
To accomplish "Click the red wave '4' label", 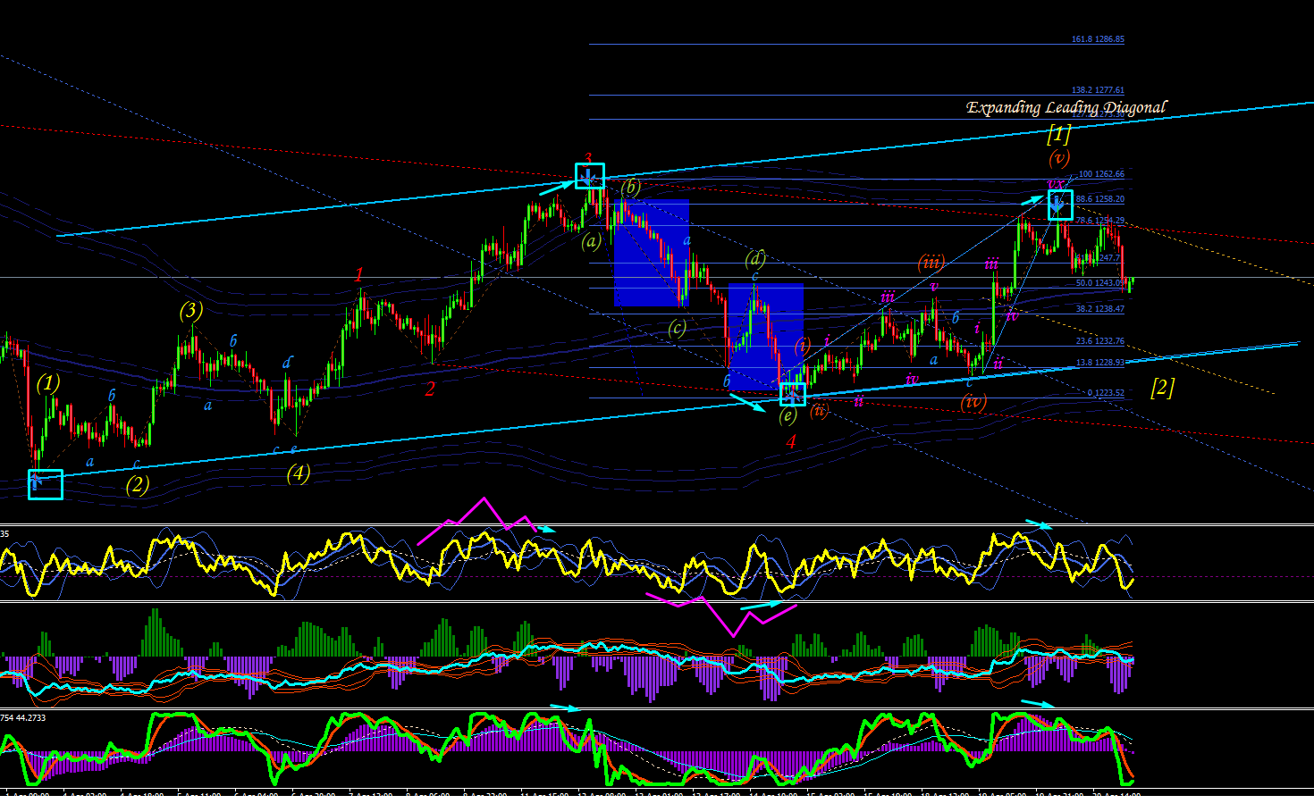I will click(x=791, y=441).
